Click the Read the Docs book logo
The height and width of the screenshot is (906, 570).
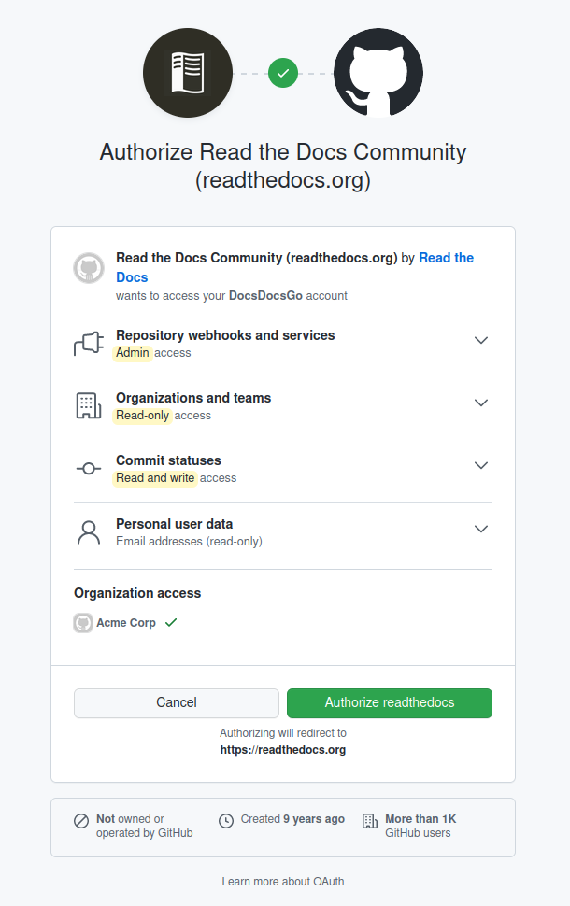pyautogui.click(x=187, y=73)
